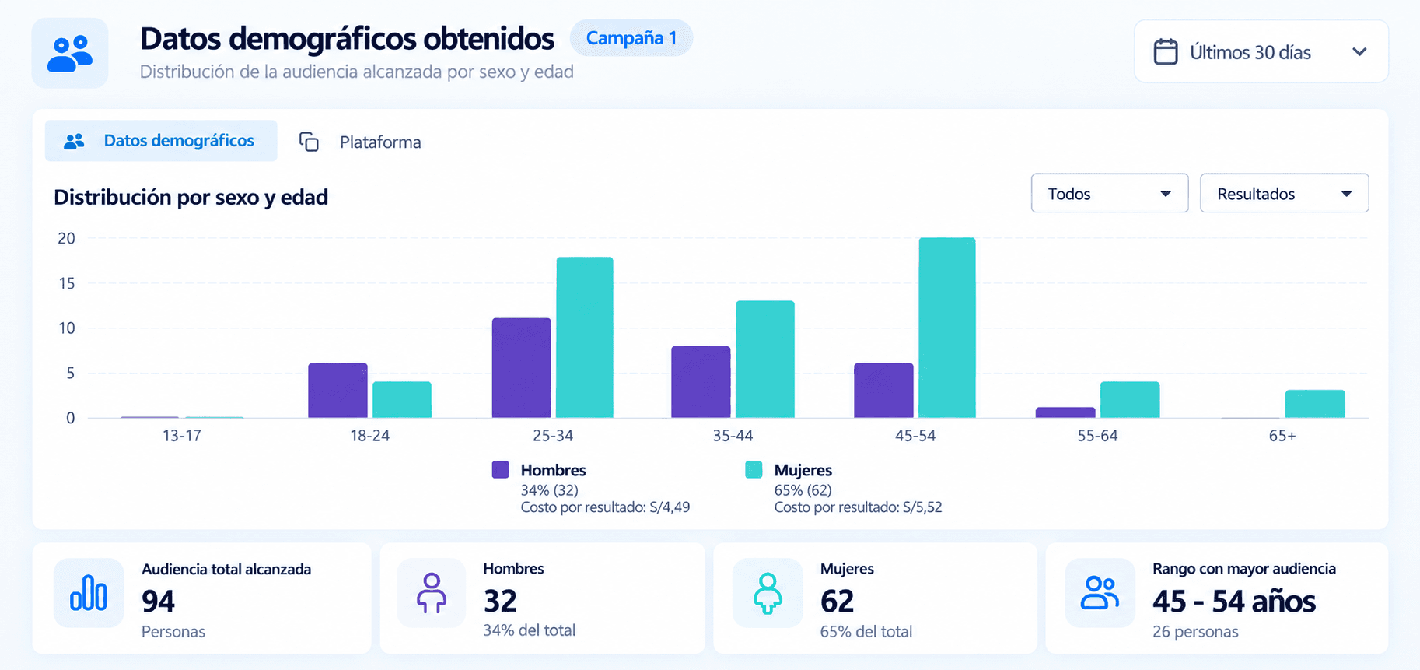The width and height of the screenshot is (1420, 670).
Task: Click the 34% del total text
Action: [x=530, y=630]
